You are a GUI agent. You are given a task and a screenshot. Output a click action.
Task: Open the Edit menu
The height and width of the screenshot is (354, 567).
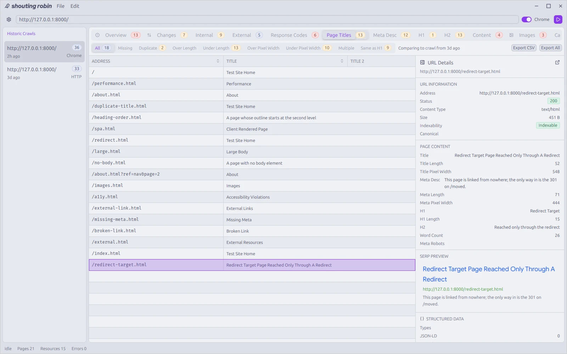coord(75,6)
